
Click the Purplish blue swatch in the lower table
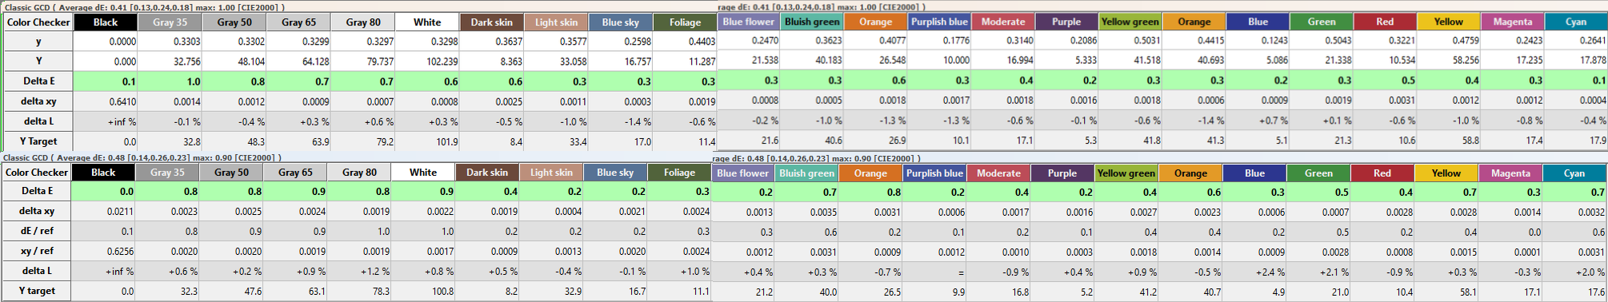(x=934, y=173)
